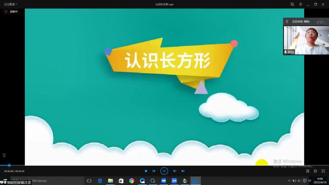329x185 pixels.
Task: Stop the video with the square button
Action: tap(146, 171)
